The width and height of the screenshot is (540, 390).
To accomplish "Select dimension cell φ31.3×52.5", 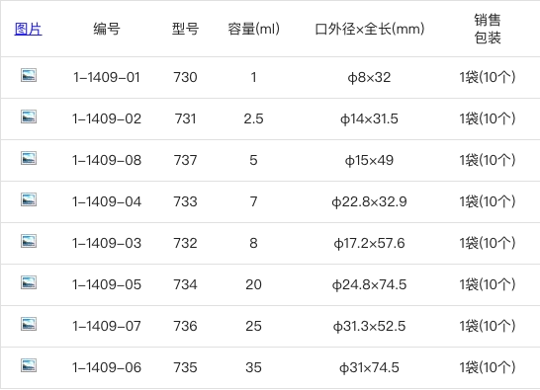I will (x=369, y=326).
